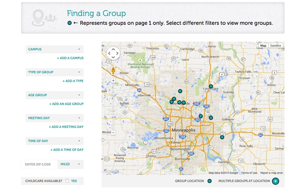Open the Meeting Day dropdown
The image size is (303, 189).
pos(55,118)
